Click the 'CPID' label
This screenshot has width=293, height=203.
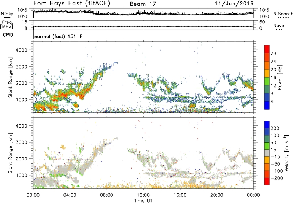(8, 35)
